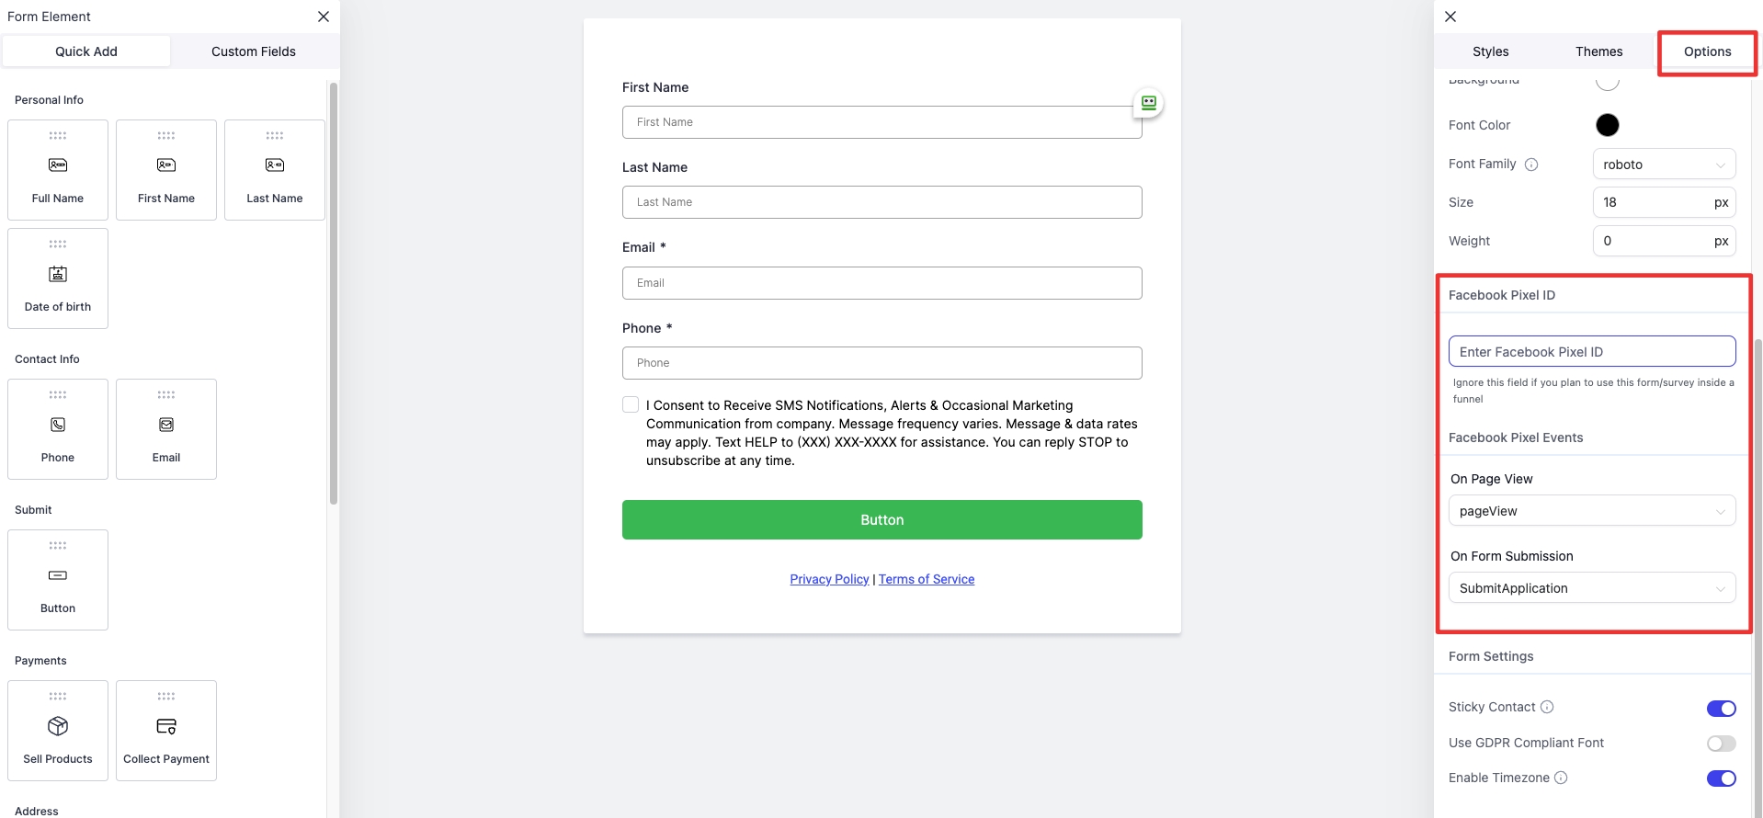
Task: Click the Button submit element icon
Action: click(58, 575)
